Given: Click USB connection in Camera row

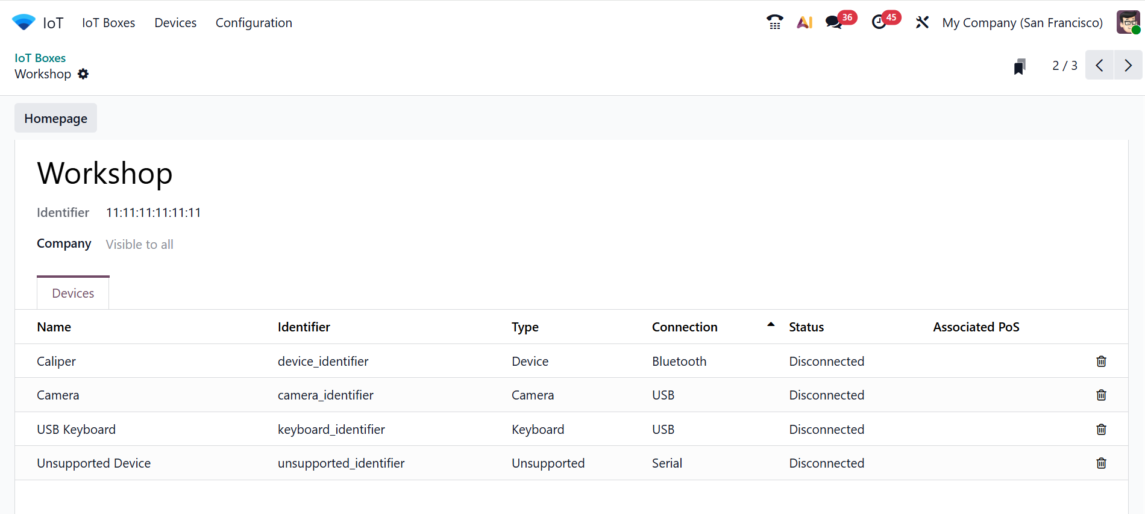Looking at the screenshot, I should [663, 395].
